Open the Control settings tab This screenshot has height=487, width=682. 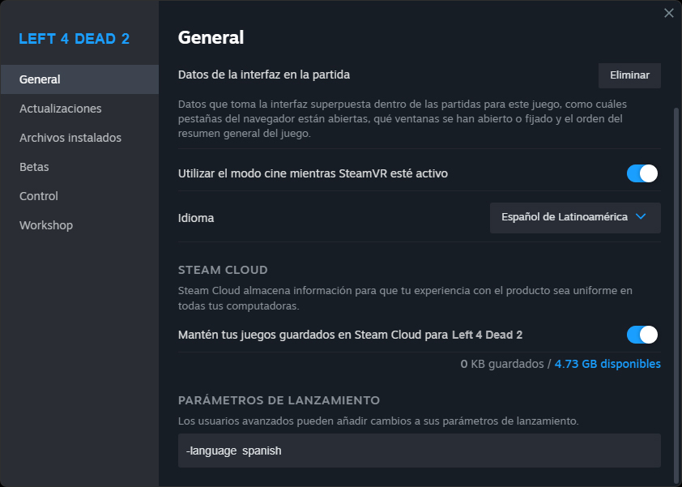click(39, 196)
